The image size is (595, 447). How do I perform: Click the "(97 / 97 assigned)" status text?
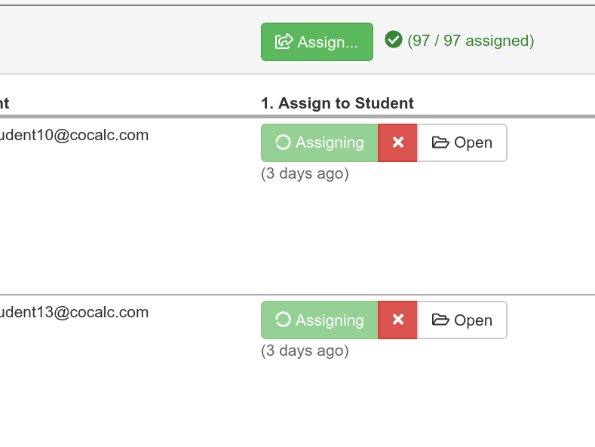[471, 41]
